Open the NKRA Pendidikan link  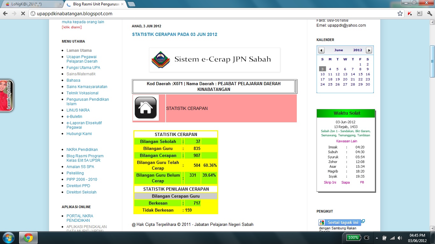82,149
